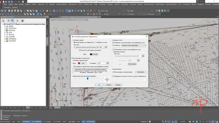Open the Вставка menu
This screenshot has height=123, width=219.
coord(21,4)
